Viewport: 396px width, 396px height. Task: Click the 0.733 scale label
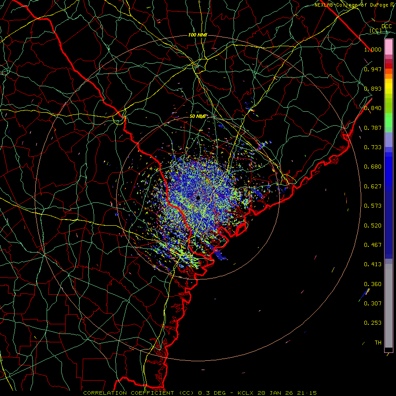coord(373,147)
